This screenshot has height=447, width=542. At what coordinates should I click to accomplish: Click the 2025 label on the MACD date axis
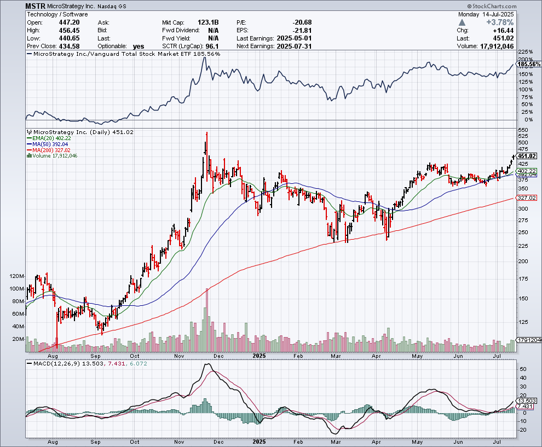click(260, 442)
